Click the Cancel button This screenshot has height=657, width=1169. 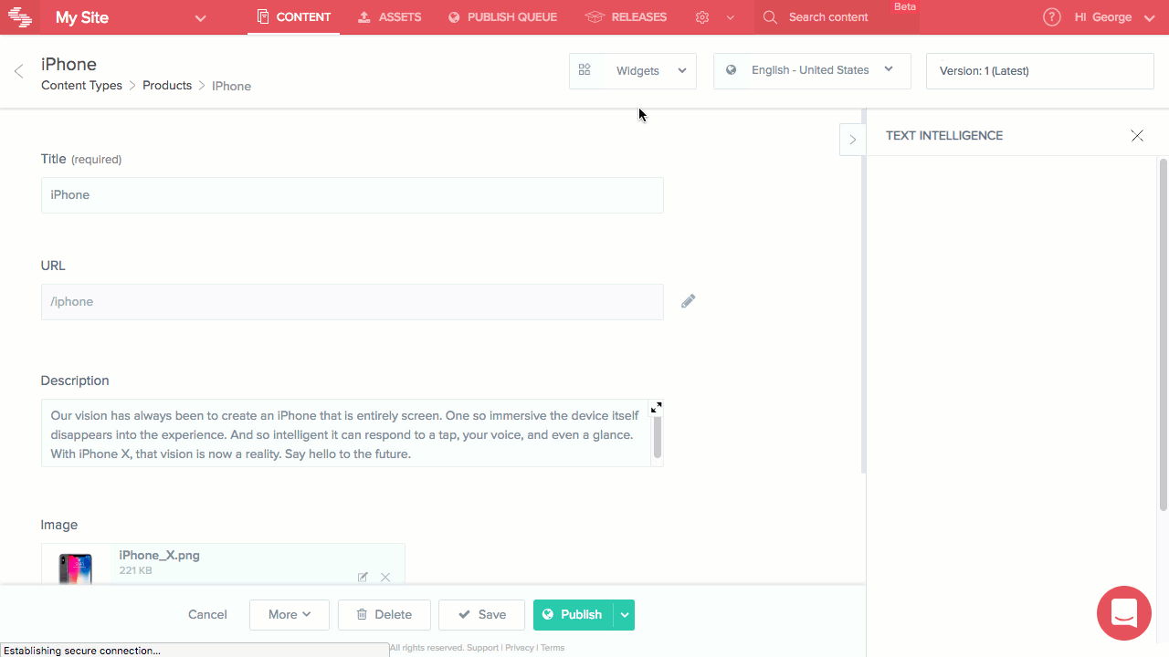click(x=207, y=614)
